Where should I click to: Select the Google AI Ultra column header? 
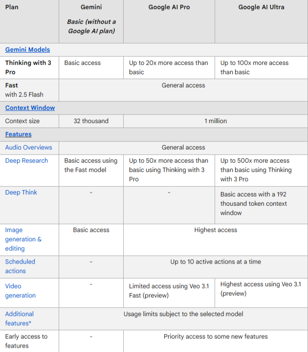(262, 7)
